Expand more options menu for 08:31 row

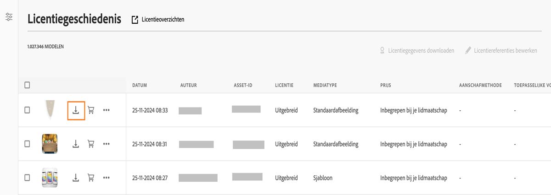click(x=107, y=144)
